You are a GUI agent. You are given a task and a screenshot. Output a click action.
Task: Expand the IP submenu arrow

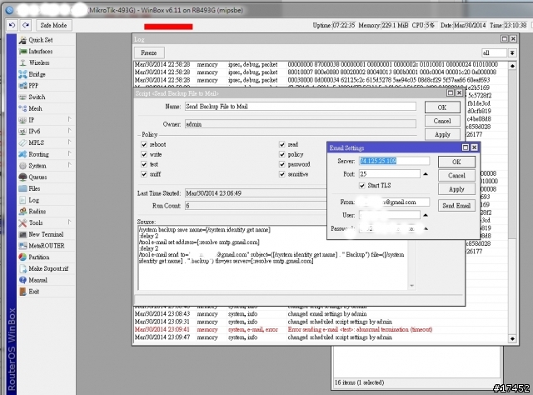[x=69, y=119]
